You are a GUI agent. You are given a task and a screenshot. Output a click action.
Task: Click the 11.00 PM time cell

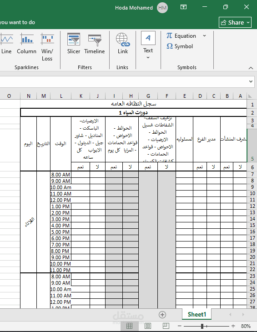[61, 270]
